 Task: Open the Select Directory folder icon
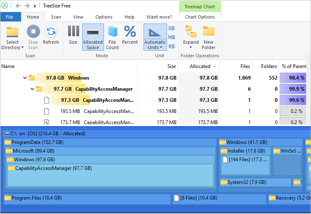[12, 32]
